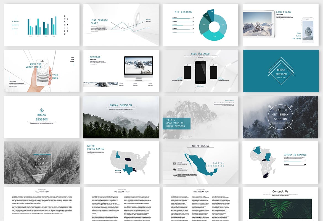The image size is (323, 221).
Task: Open the grayscale canyon Break Session slide
Action: [x=41, y=163]
